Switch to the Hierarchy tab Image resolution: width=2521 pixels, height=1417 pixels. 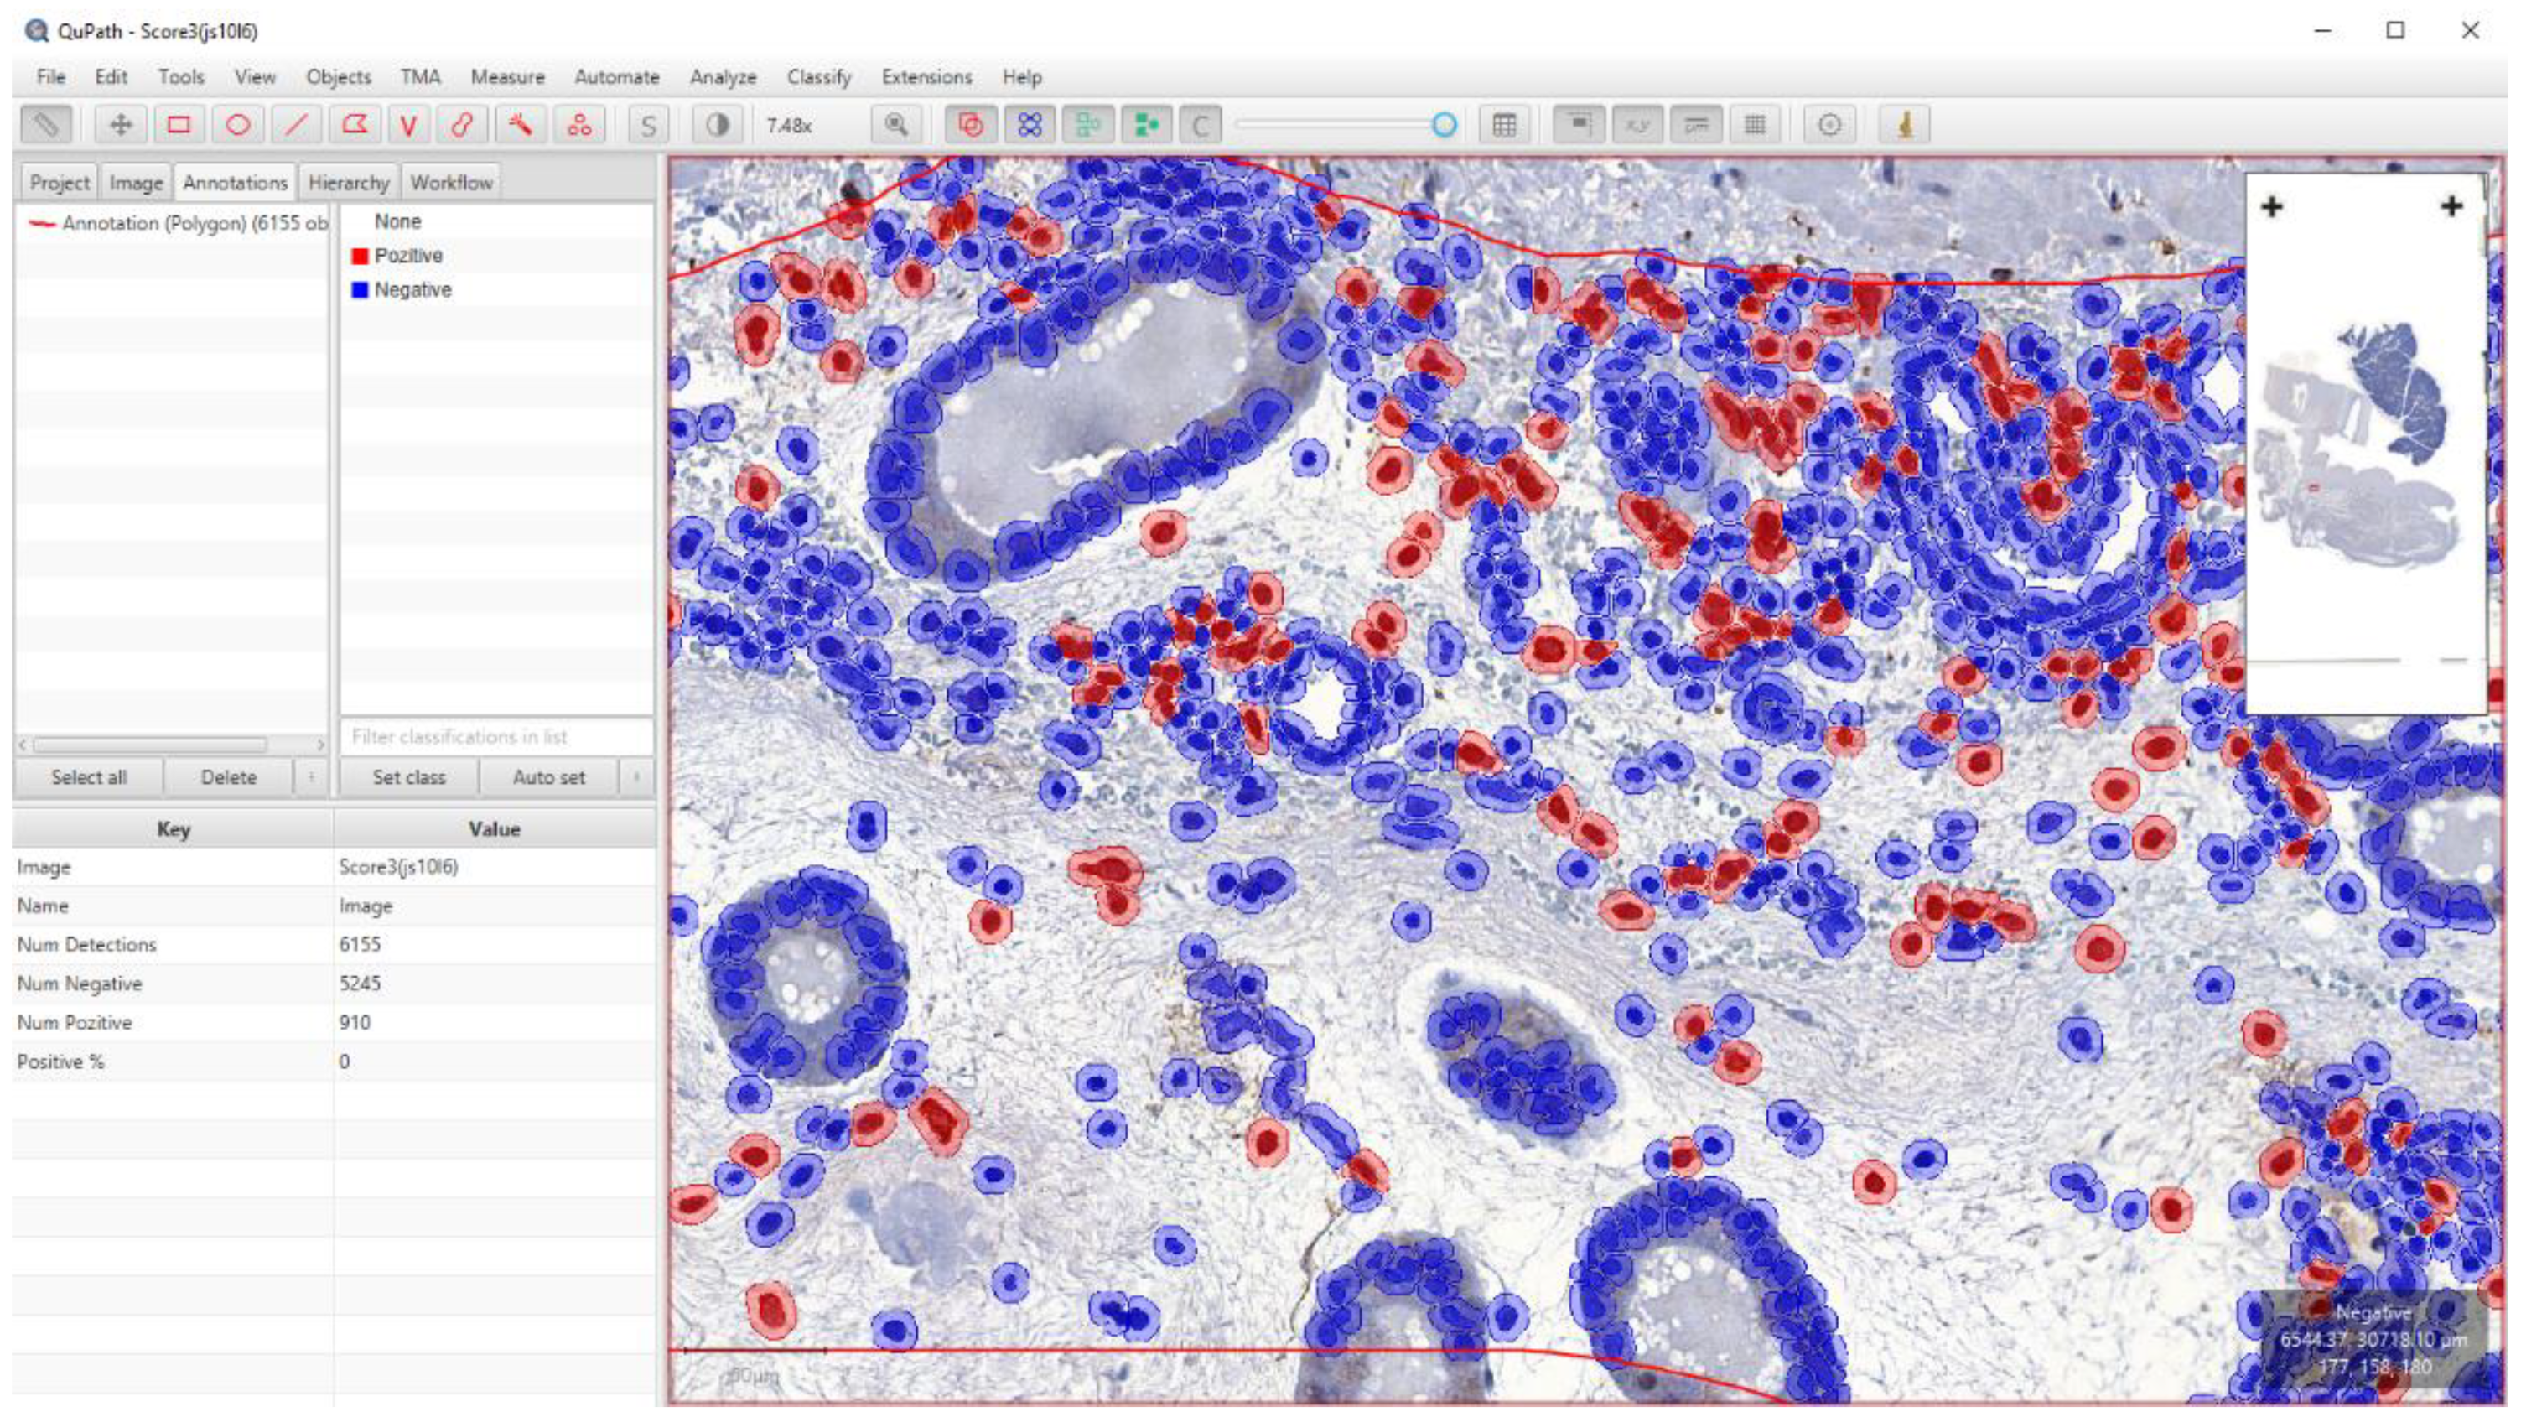pyautogui.click(x=349, y=182)
